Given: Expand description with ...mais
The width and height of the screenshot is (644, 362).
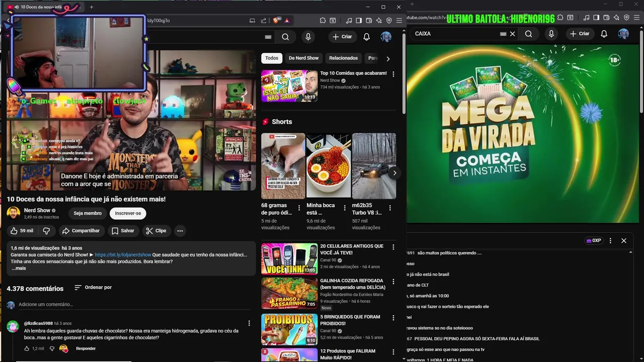Looking at the screenshot, I should click(x=19, y=268).
